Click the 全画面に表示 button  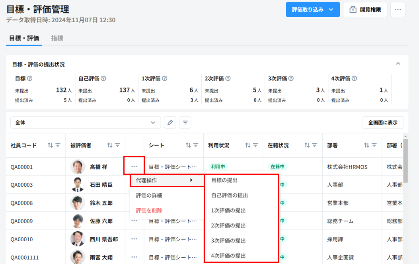383,123
